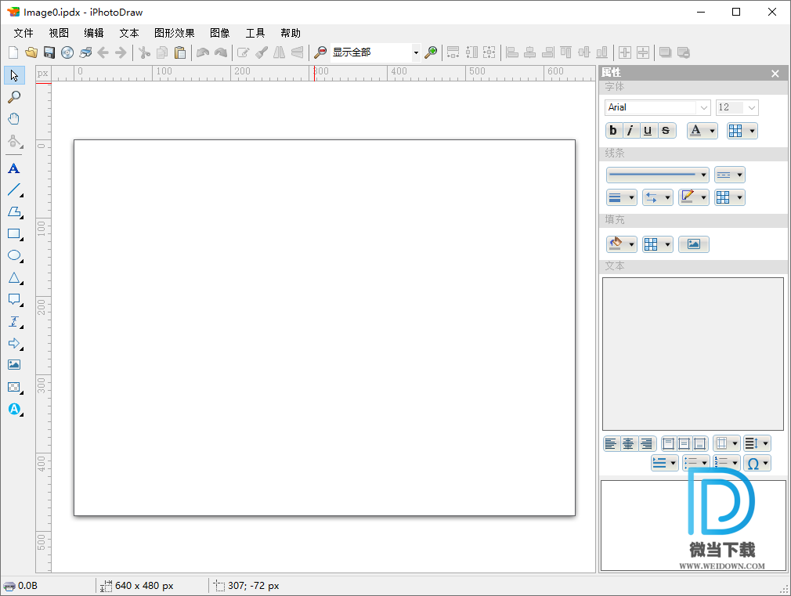Open the fill color bucket picker
This screenshot has width=791, height=596.
[622, 244]
